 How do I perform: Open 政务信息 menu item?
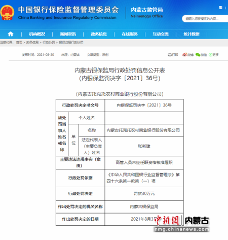click(x=99, y=34)
